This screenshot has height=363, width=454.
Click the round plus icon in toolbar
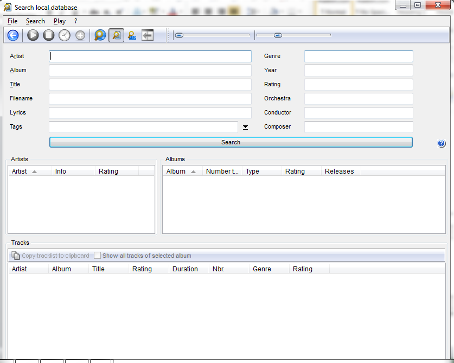pos(80,35)
